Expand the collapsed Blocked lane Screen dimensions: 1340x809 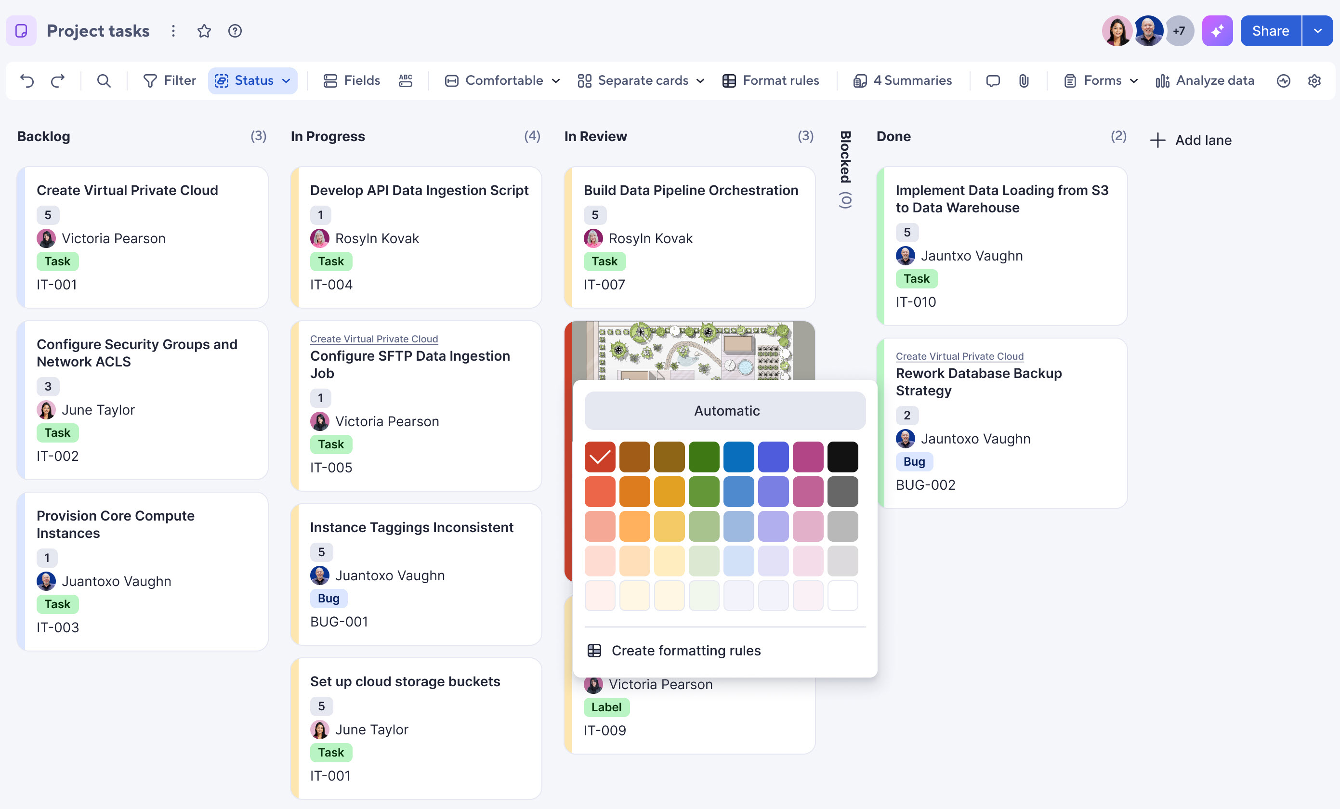pos(845,169)
